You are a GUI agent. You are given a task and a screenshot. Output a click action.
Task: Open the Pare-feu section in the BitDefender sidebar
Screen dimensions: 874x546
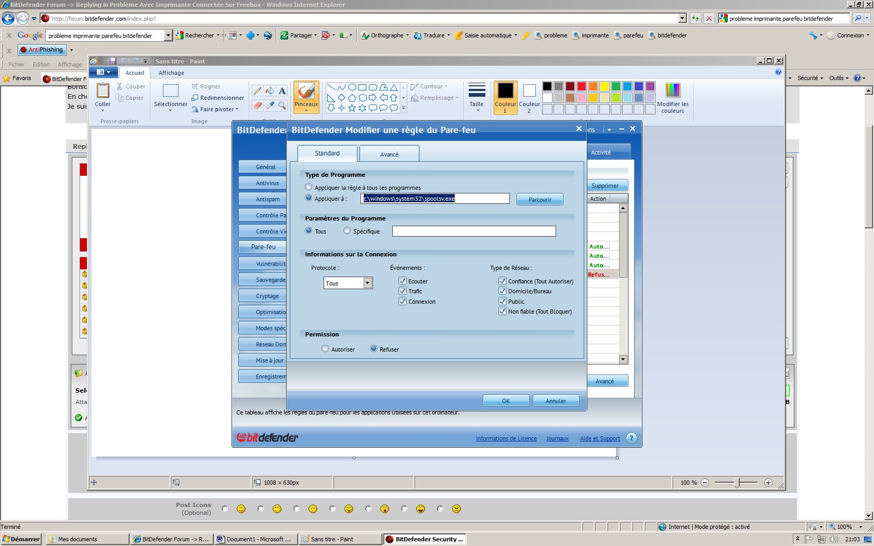tap(263, 246)
